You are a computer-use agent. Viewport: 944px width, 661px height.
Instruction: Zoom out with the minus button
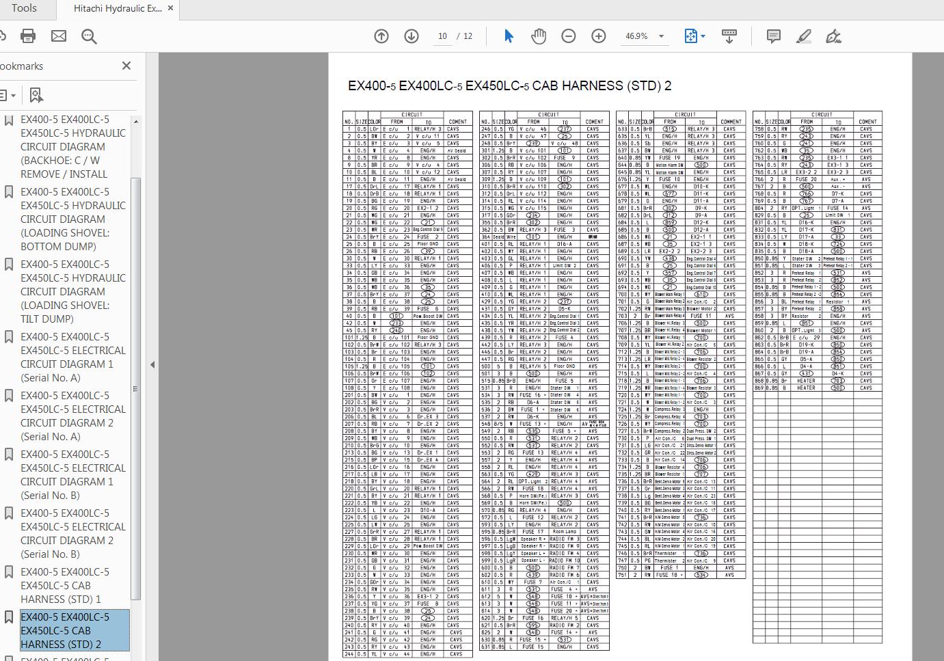pyautogui.click(x=569, y=36)
